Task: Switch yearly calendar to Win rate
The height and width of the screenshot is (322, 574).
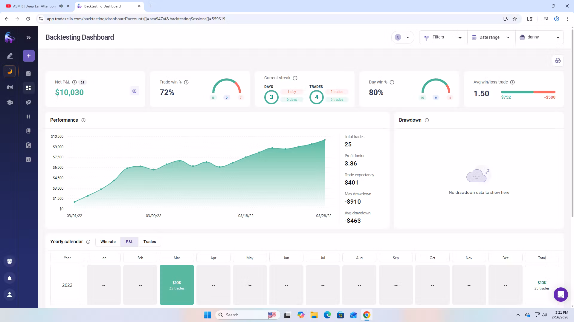Action: [x=108, y=242]
